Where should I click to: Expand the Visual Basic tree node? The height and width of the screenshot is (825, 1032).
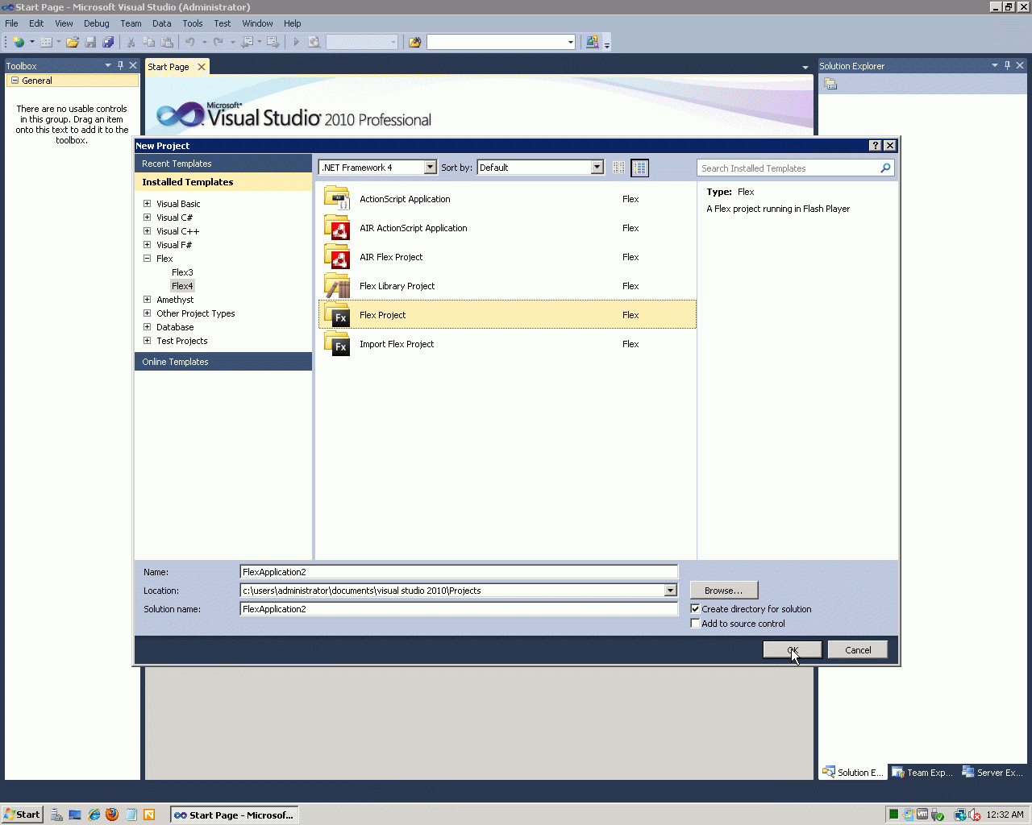click(147, 204)
